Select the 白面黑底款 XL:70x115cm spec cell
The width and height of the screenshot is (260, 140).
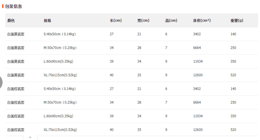tap(60, 75)
